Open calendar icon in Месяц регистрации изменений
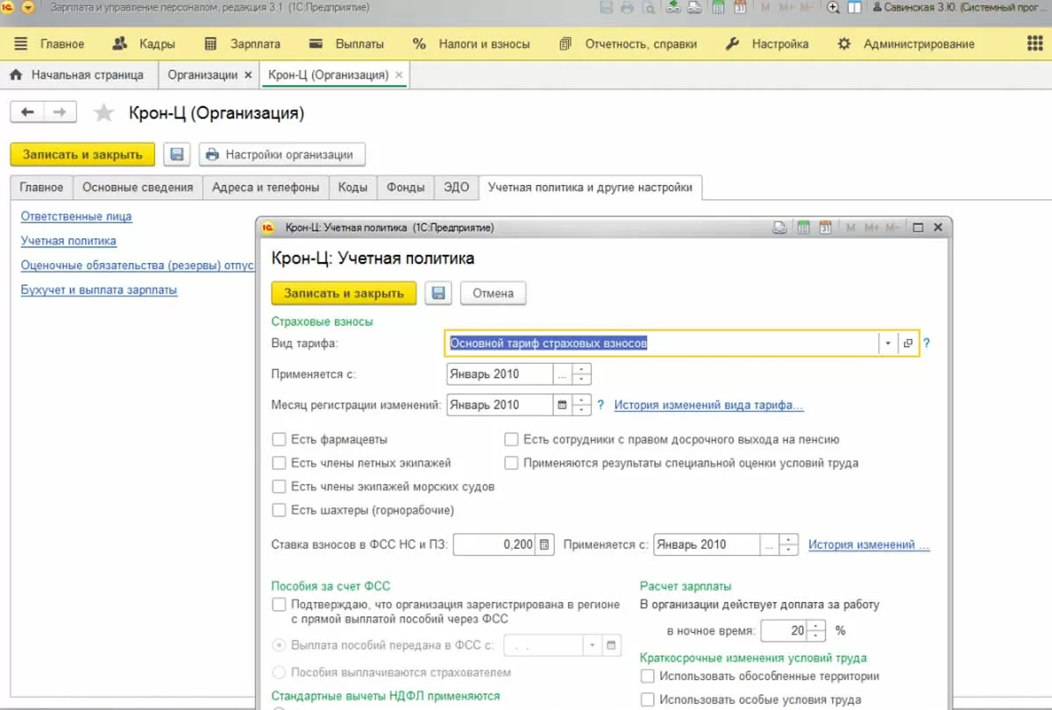1052x710 pixels. (x=563, y=405)
